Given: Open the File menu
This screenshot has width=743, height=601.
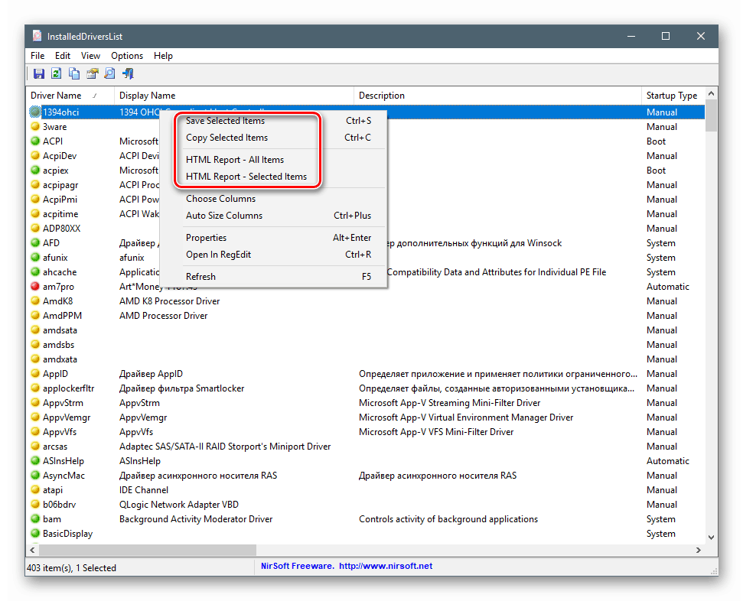Looking at the screenshot, I should [x=37, y=56].
